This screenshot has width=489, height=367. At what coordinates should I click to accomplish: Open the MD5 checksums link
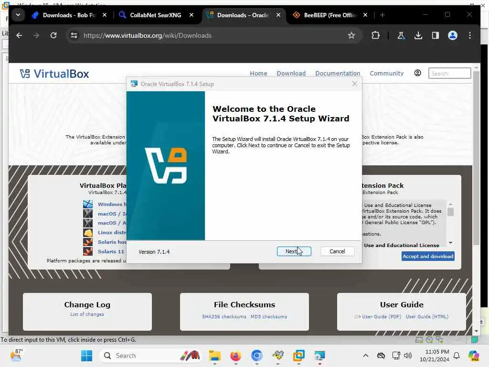tap(268, 316)
